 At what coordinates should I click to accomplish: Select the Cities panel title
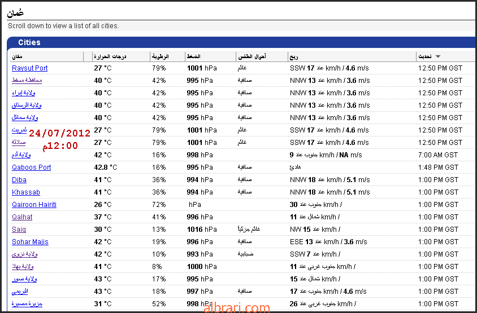[29, 42]
